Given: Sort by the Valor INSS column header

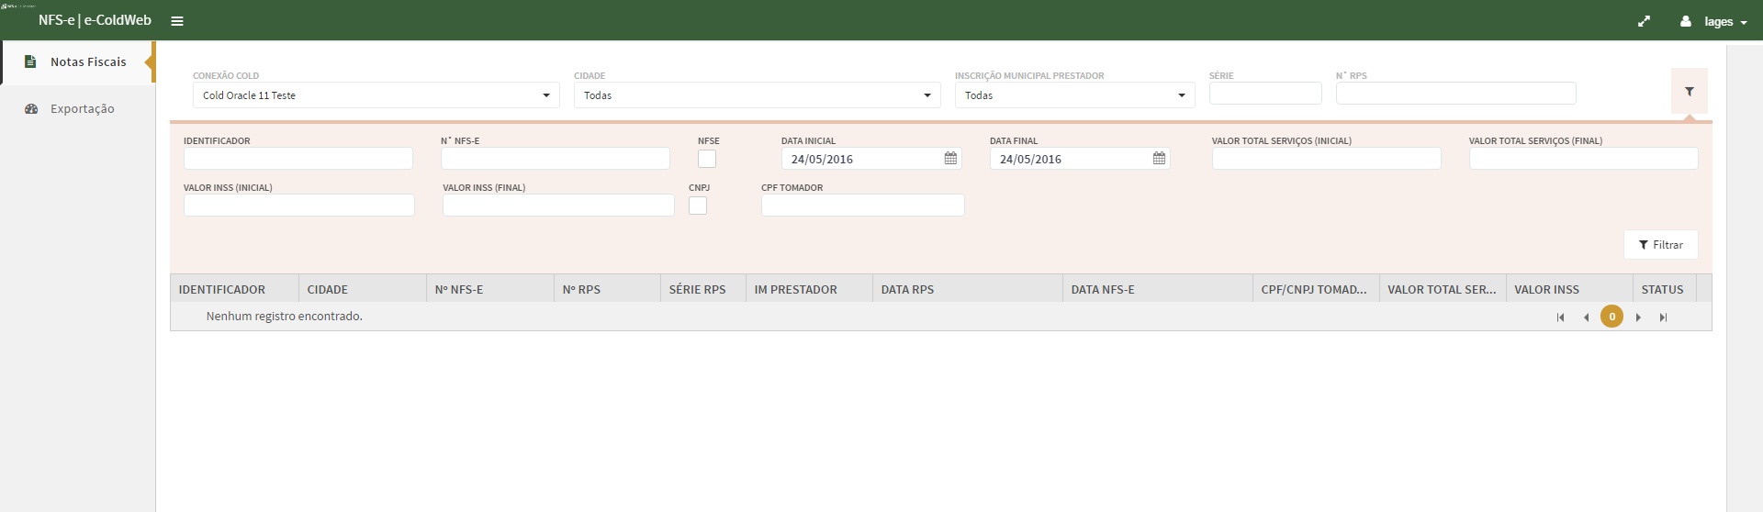Looking at the screenshot, I should 1546,289.
